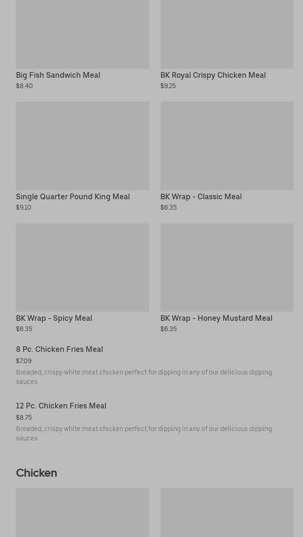Click the 12 Pc. Chicken Fries Meal description
This screenshot has width=303, height=537.
(x=144, y=433)
